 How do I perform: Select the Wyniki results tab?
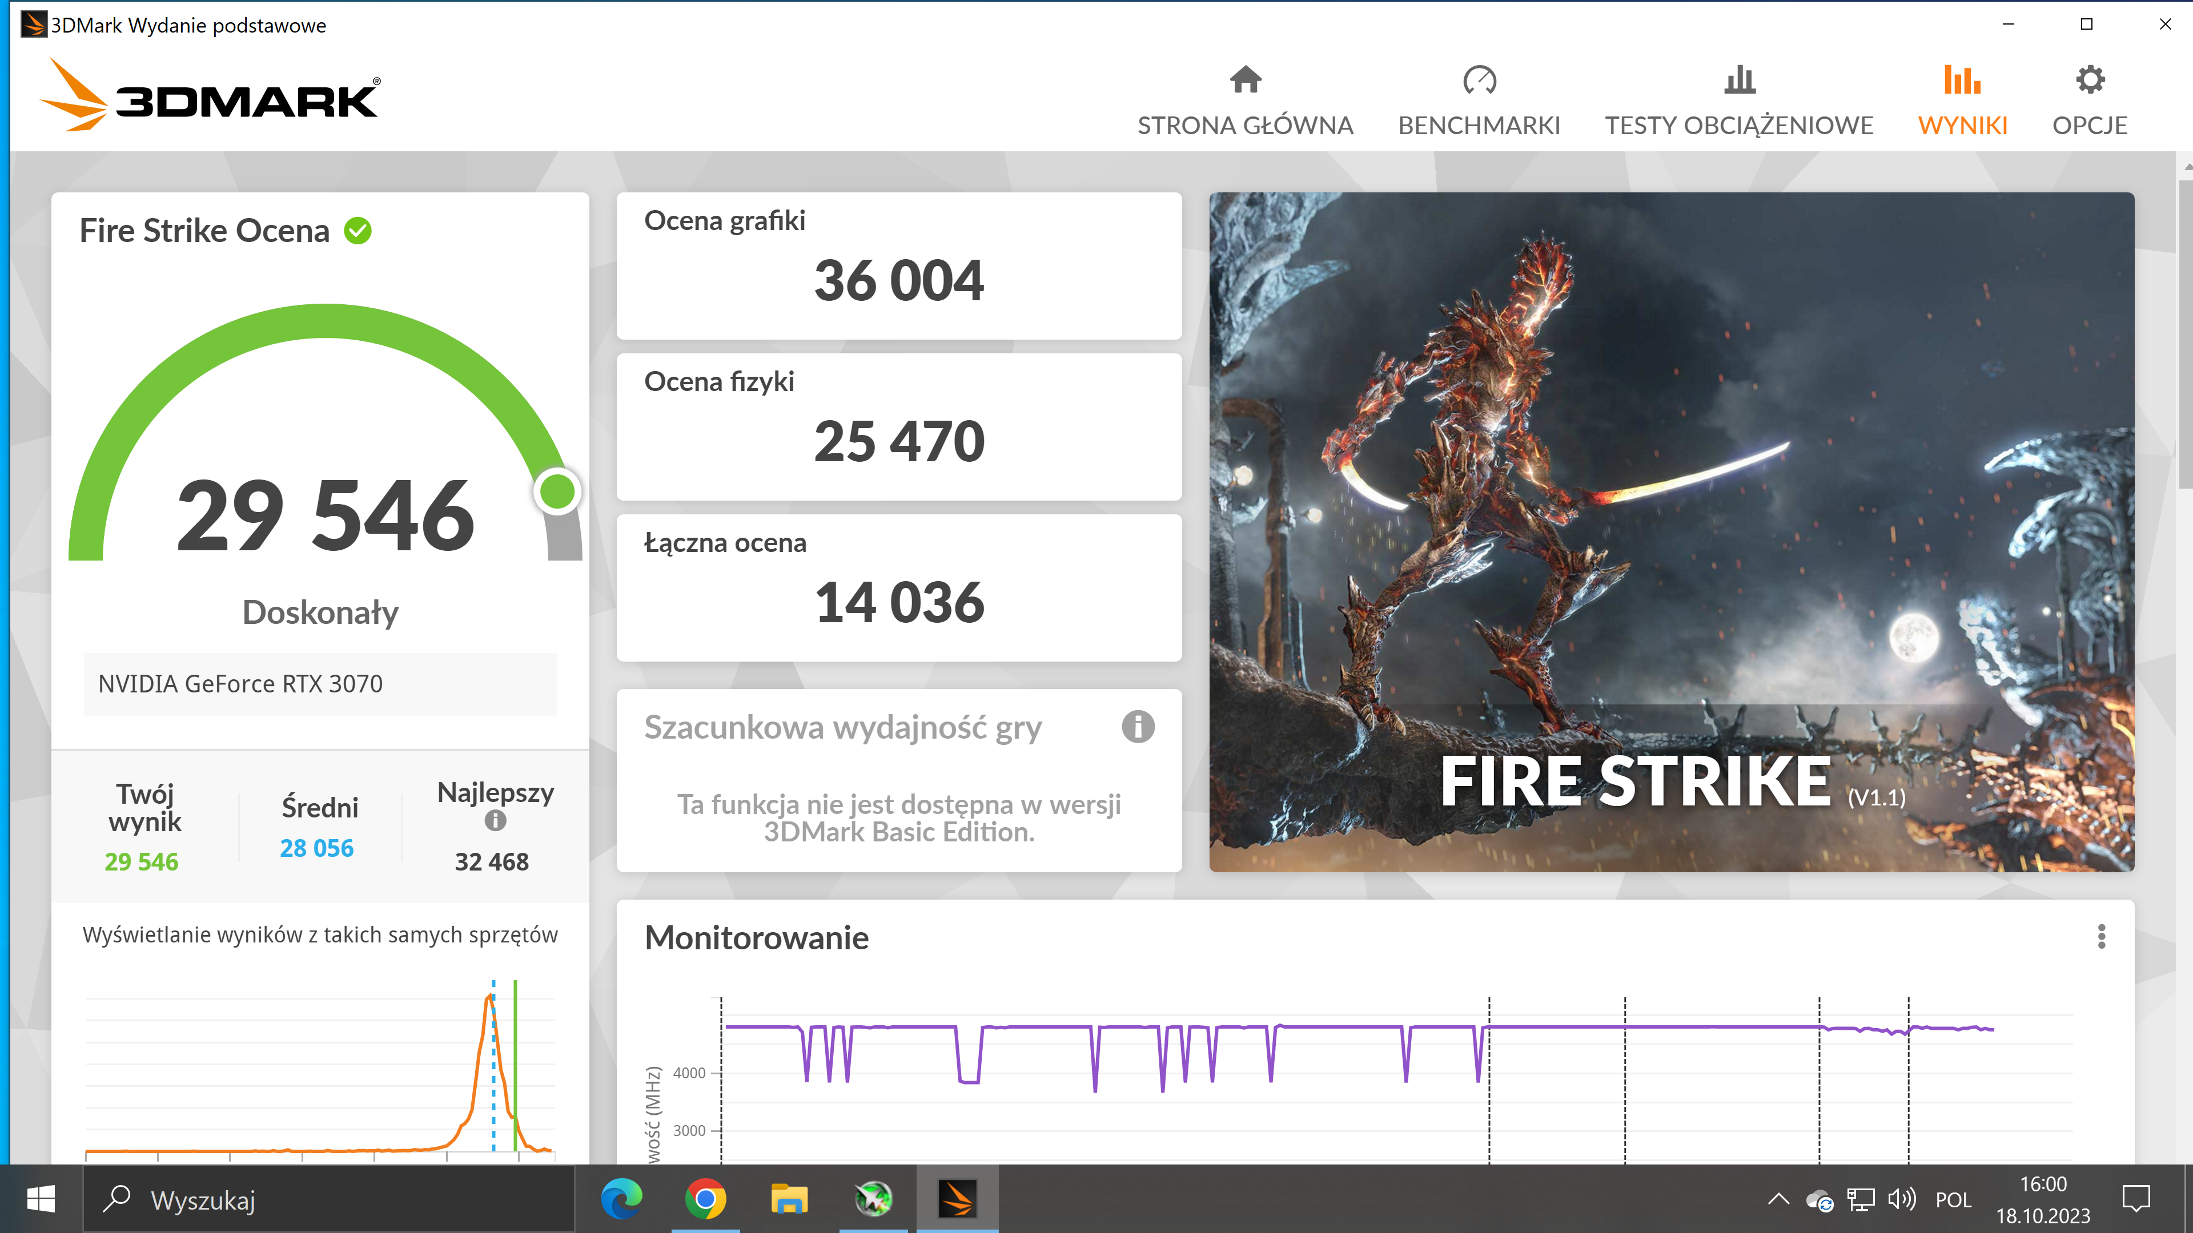(x=1962, y=101)
